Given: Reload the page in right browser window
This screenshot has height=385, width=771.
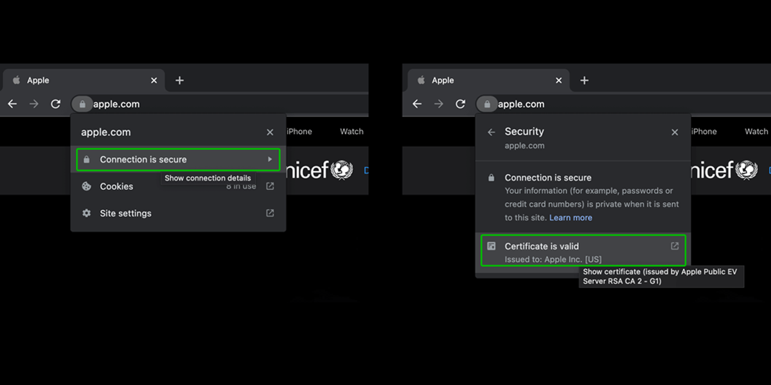Looking at the screenshot, I should (461, 104).
